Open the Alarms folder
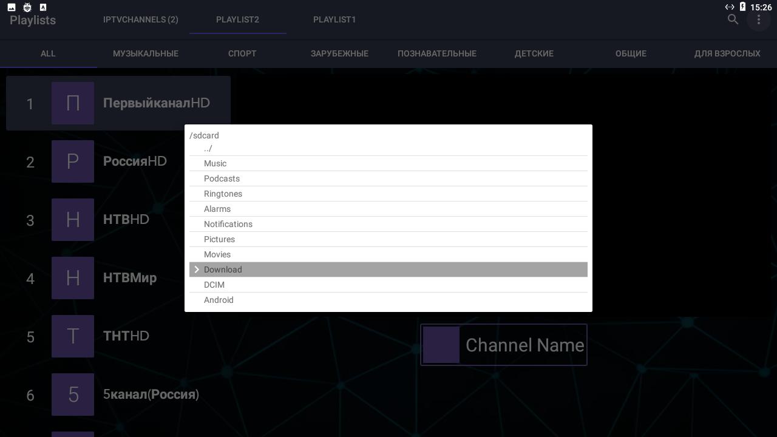The width and height of the screenshot is (777, 437). point(388,209)
